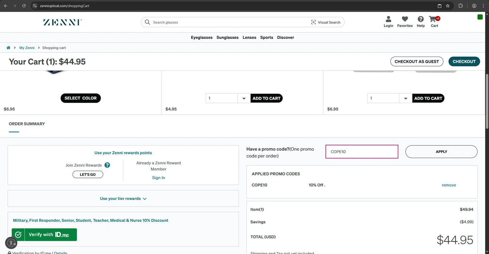Open quantity dropdown for the $4.95 item
The height and width of the screenshot is (254, 489).
click(244, 98)
